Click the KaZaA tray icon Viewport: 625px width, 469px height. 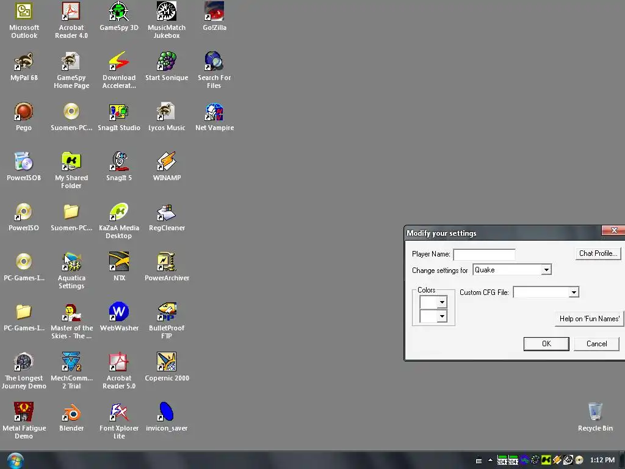tap(546, 460)
